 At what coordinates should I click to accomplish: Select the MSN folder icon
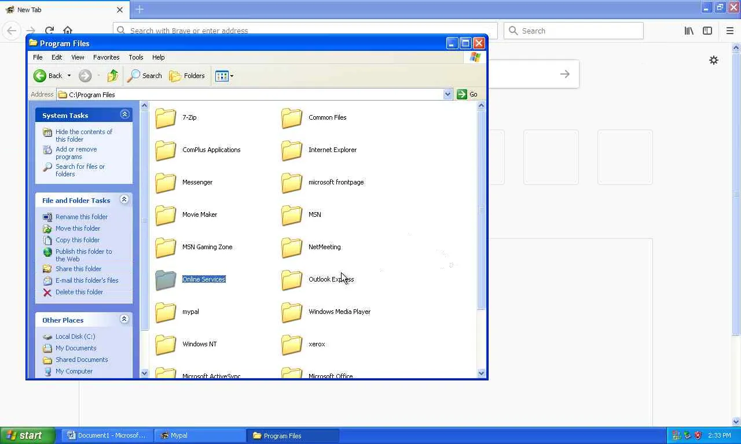point(292,214)
